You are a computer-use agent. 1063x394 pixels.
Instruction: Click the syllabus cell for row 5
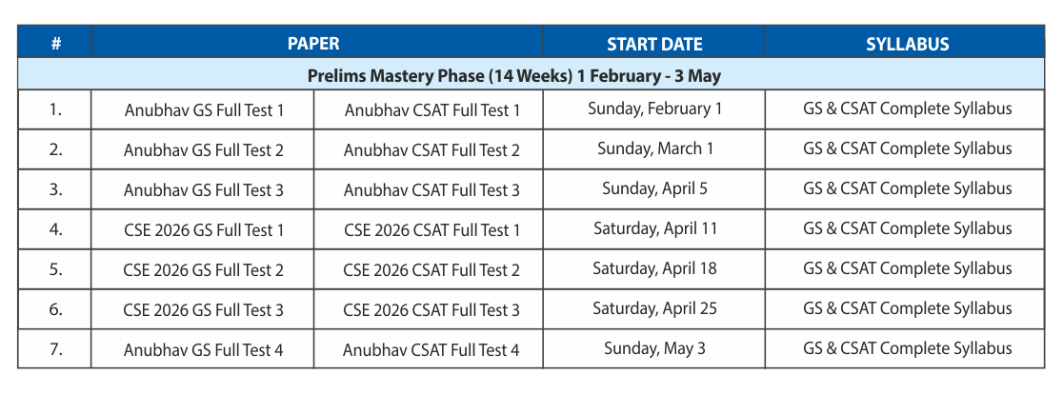pos(907,268)
